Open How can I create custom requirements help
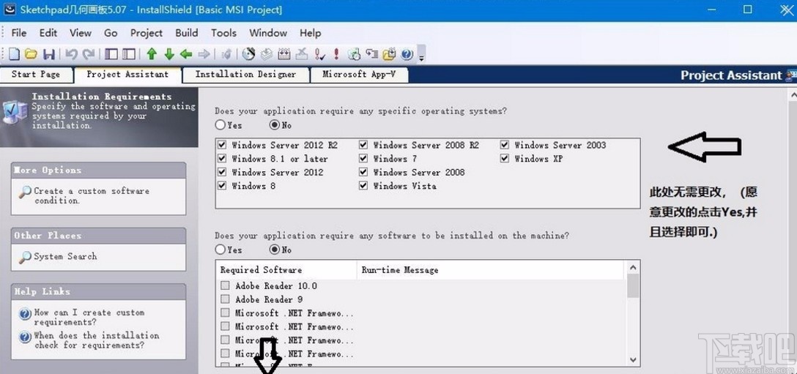Image resolution: width=797 pixels, height=374 pixels. (x=89, y=318)
